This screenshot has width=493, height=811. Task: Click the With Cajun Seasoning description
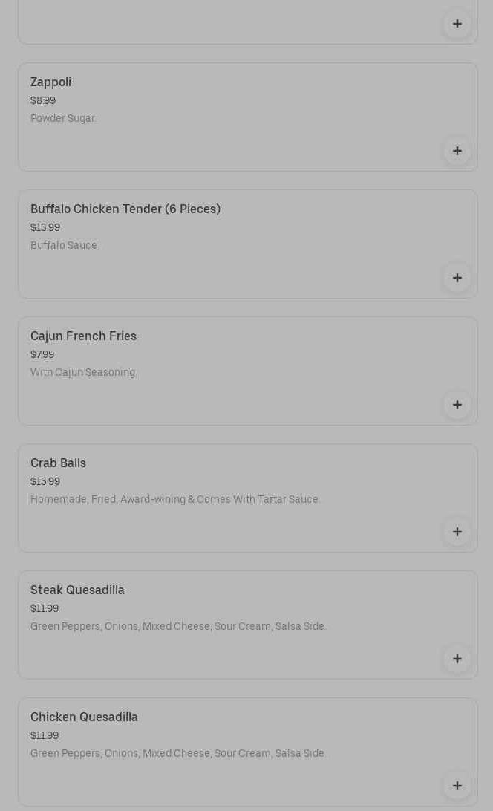pyautogui.click(x=83, y=373)
